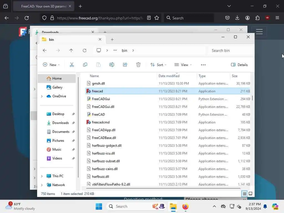Go up one folder level arrow

(x=71, y=50)
